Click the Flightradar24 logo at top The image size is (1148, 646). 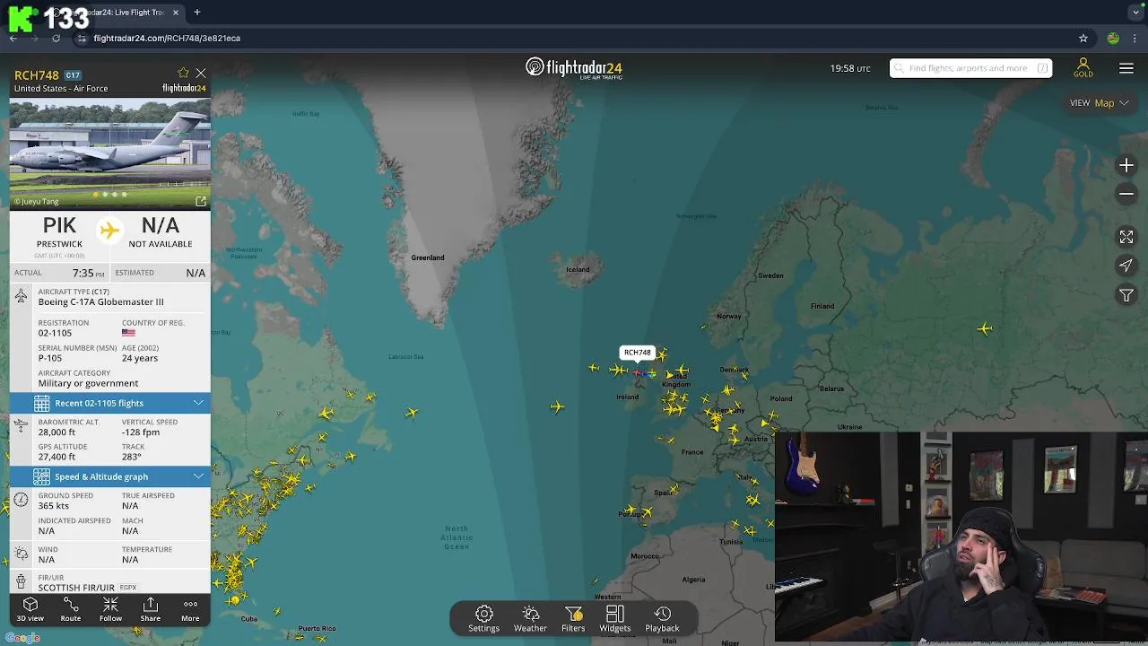click(574, 68)
